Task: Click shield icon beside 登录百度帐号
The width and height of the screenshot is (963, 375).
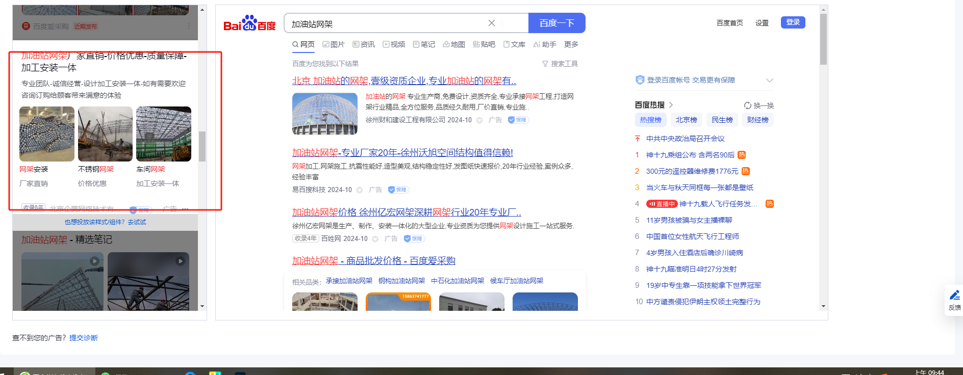Action: pyautogui.click(x=640, y=80)
